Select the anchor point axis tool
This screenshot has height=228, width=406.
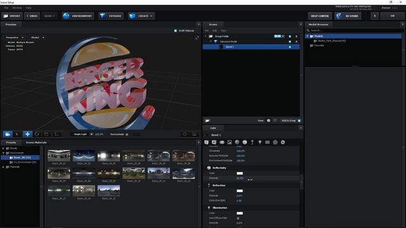56,134
